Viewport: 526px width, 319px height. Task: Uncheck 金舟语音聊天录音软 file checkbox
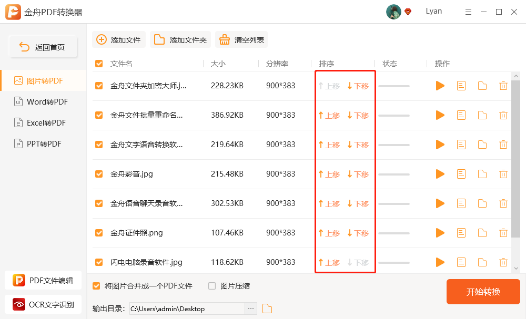click(99, 203)
